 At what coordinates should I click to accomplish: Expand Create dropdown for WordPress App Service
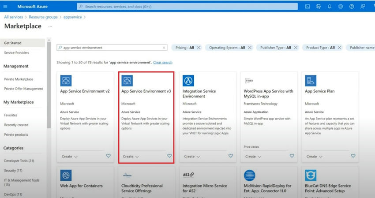click(x=253, y=157)
